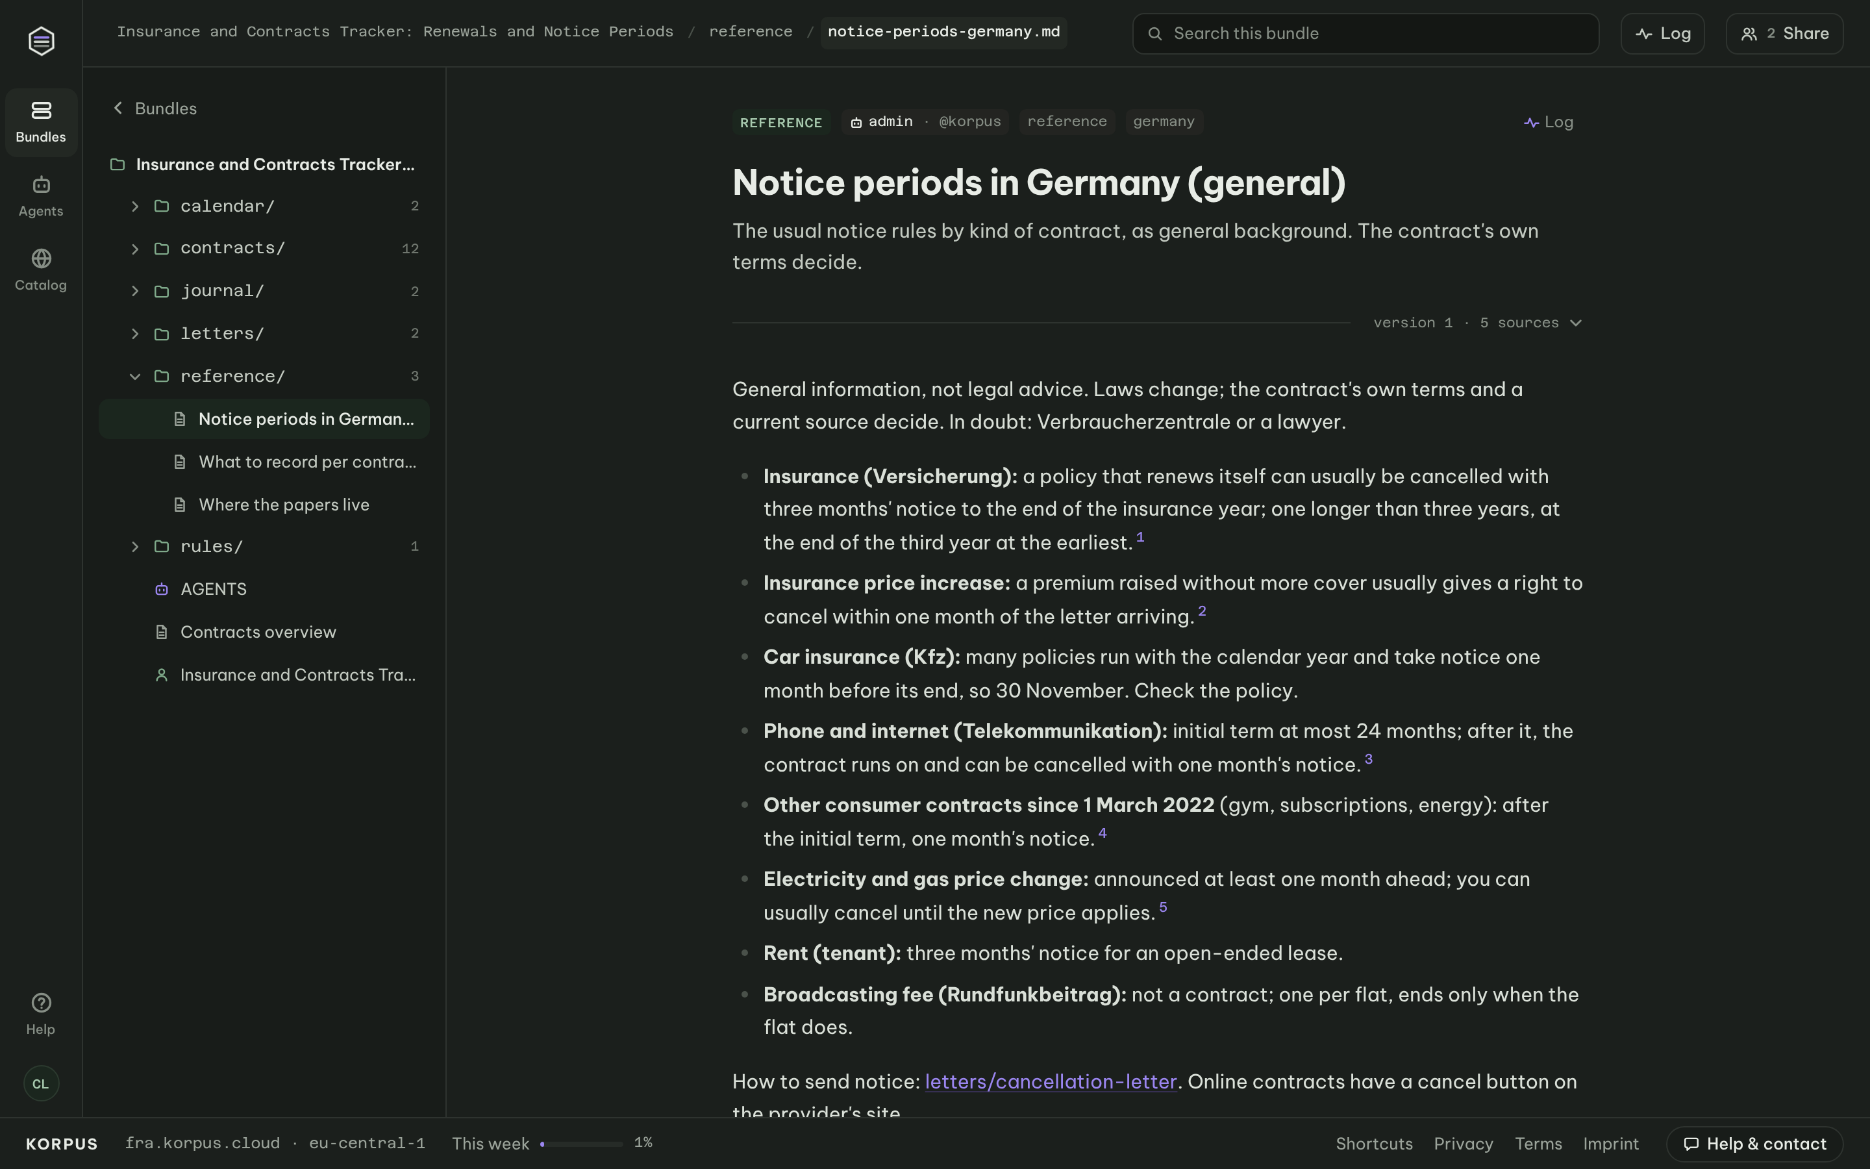Expand the calendar/ folder
Viewport: 1870px width, 1169px height.
(264, 206)
